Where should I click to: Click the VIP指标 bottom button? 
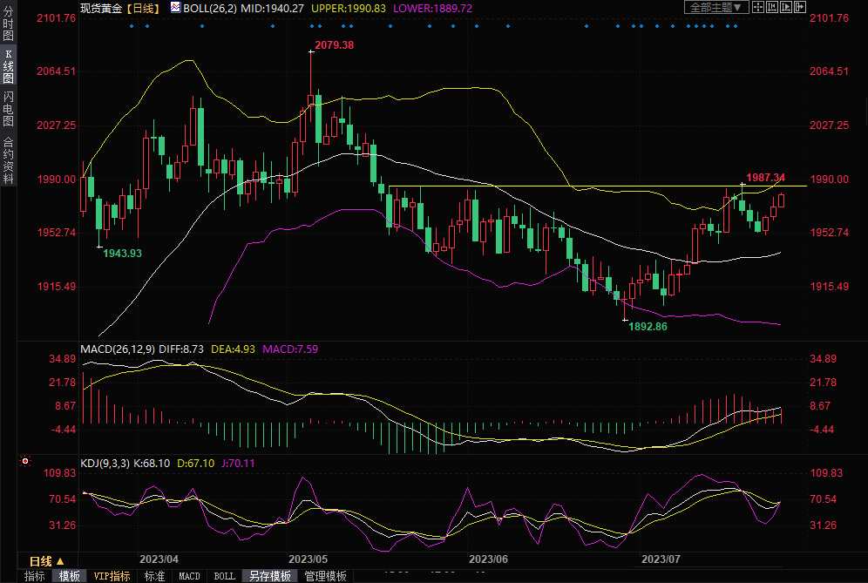click(x=112, y=576)
